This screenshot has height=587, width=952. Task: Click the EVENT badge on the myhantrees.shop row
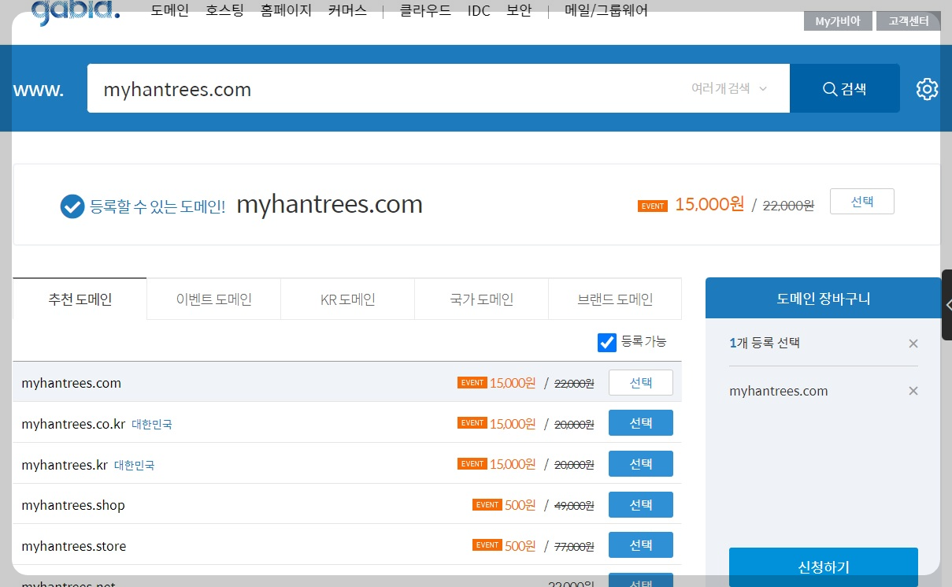click(x=487, y=504)
